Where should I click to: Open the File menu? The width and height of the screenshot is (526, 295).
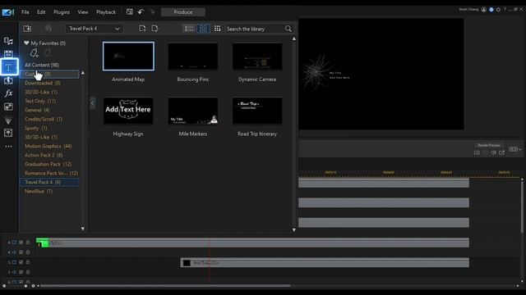(25, 12)
